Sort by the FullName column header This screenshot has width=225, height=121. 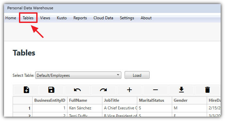tap(85, 100)
